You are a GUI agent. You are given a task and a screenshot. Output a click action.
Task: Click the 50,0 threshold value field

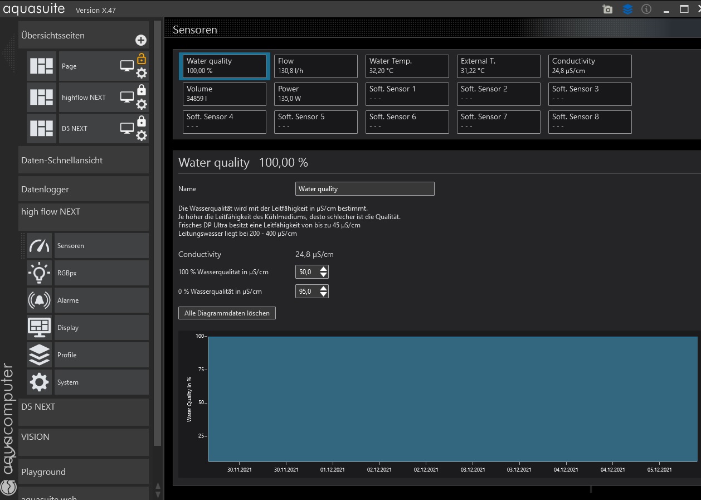(x=306, y=272)
